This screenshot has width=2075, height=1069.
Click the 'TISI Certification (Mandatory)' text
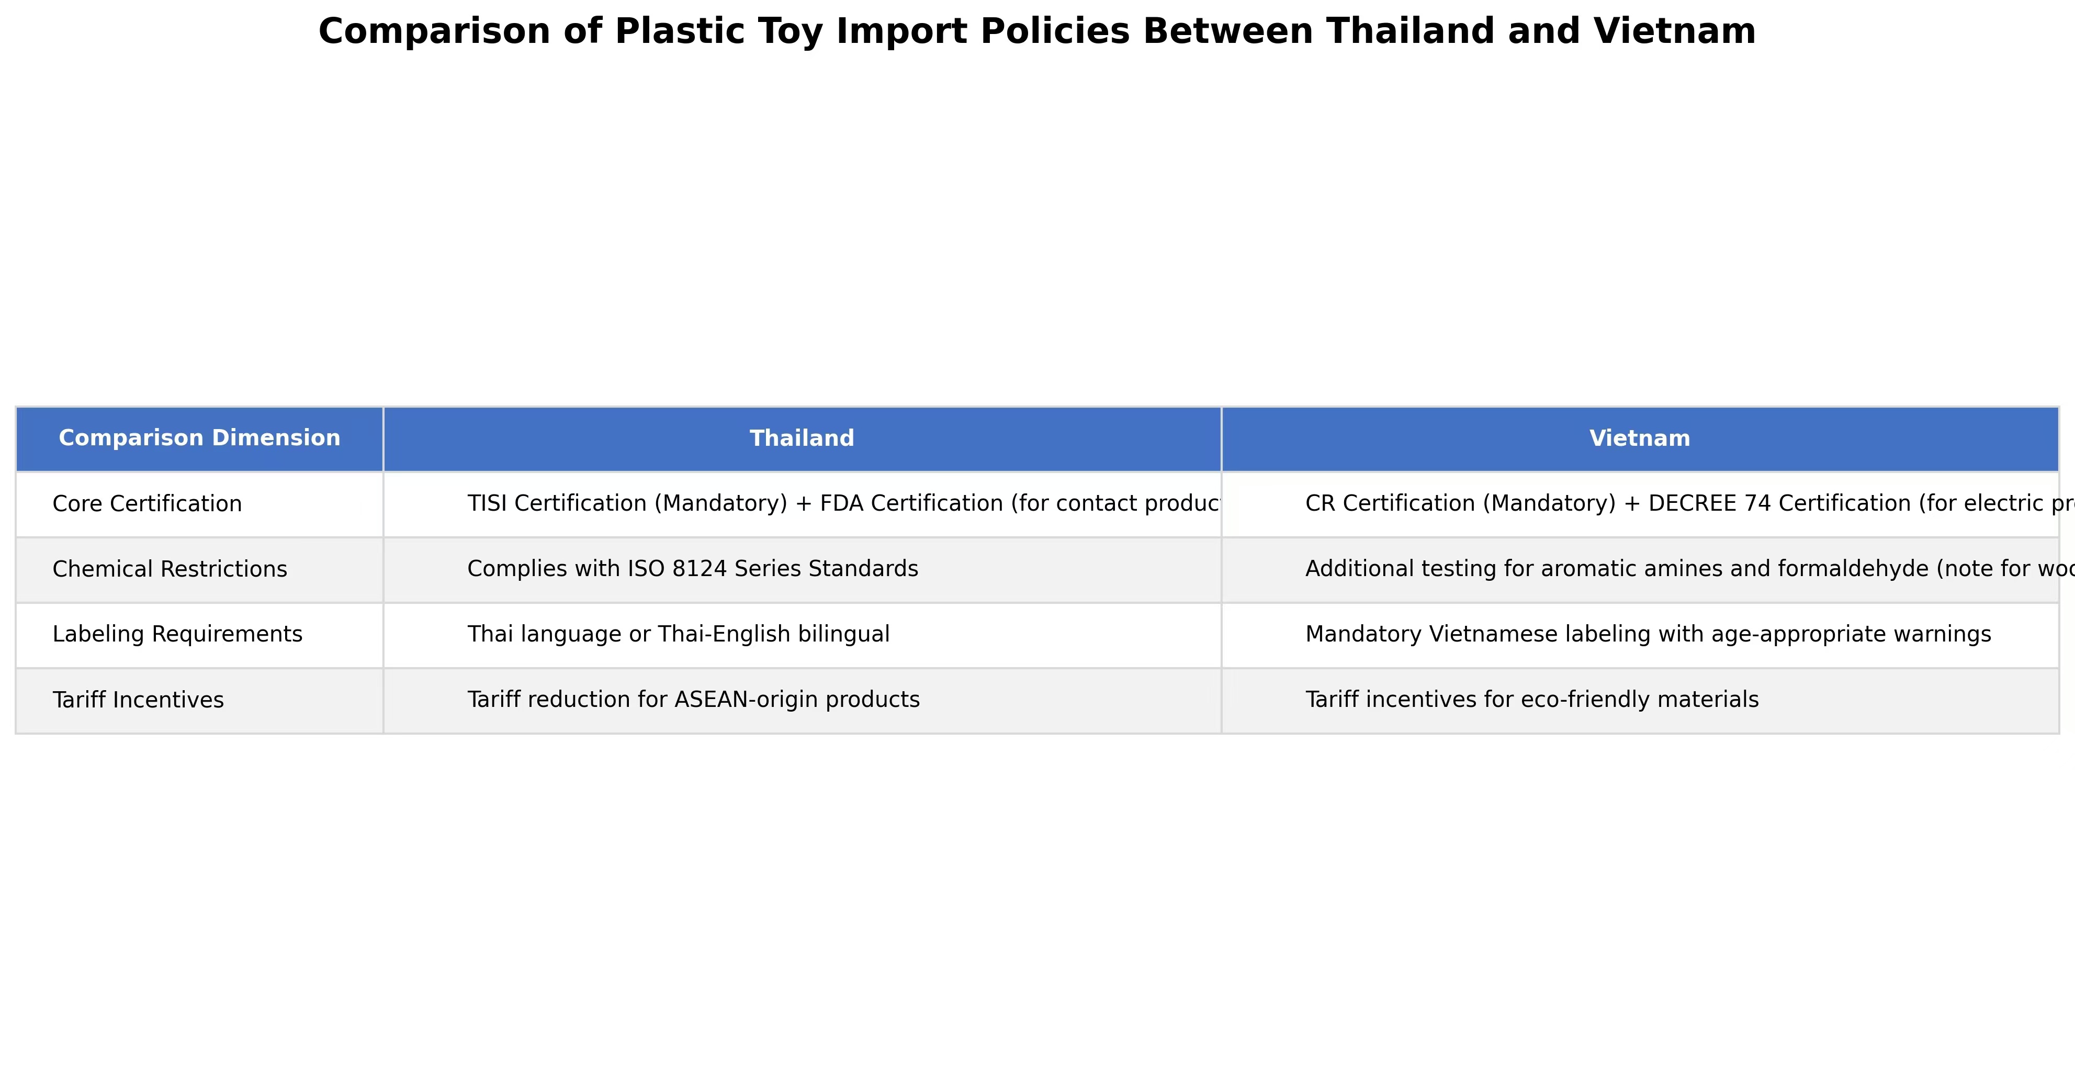coord(627,503)
